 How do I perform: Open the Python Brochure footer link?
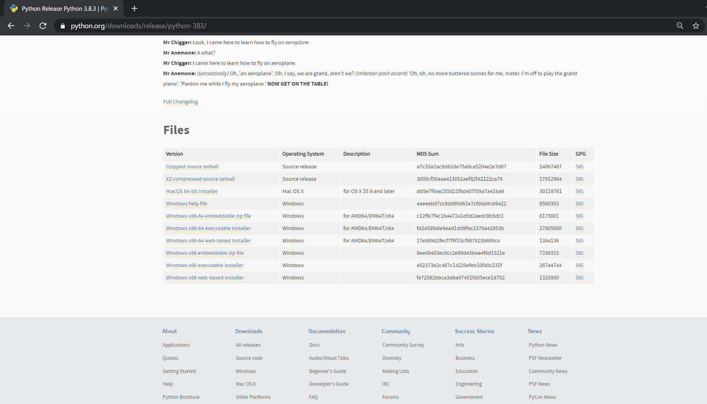tap(181, 397)
